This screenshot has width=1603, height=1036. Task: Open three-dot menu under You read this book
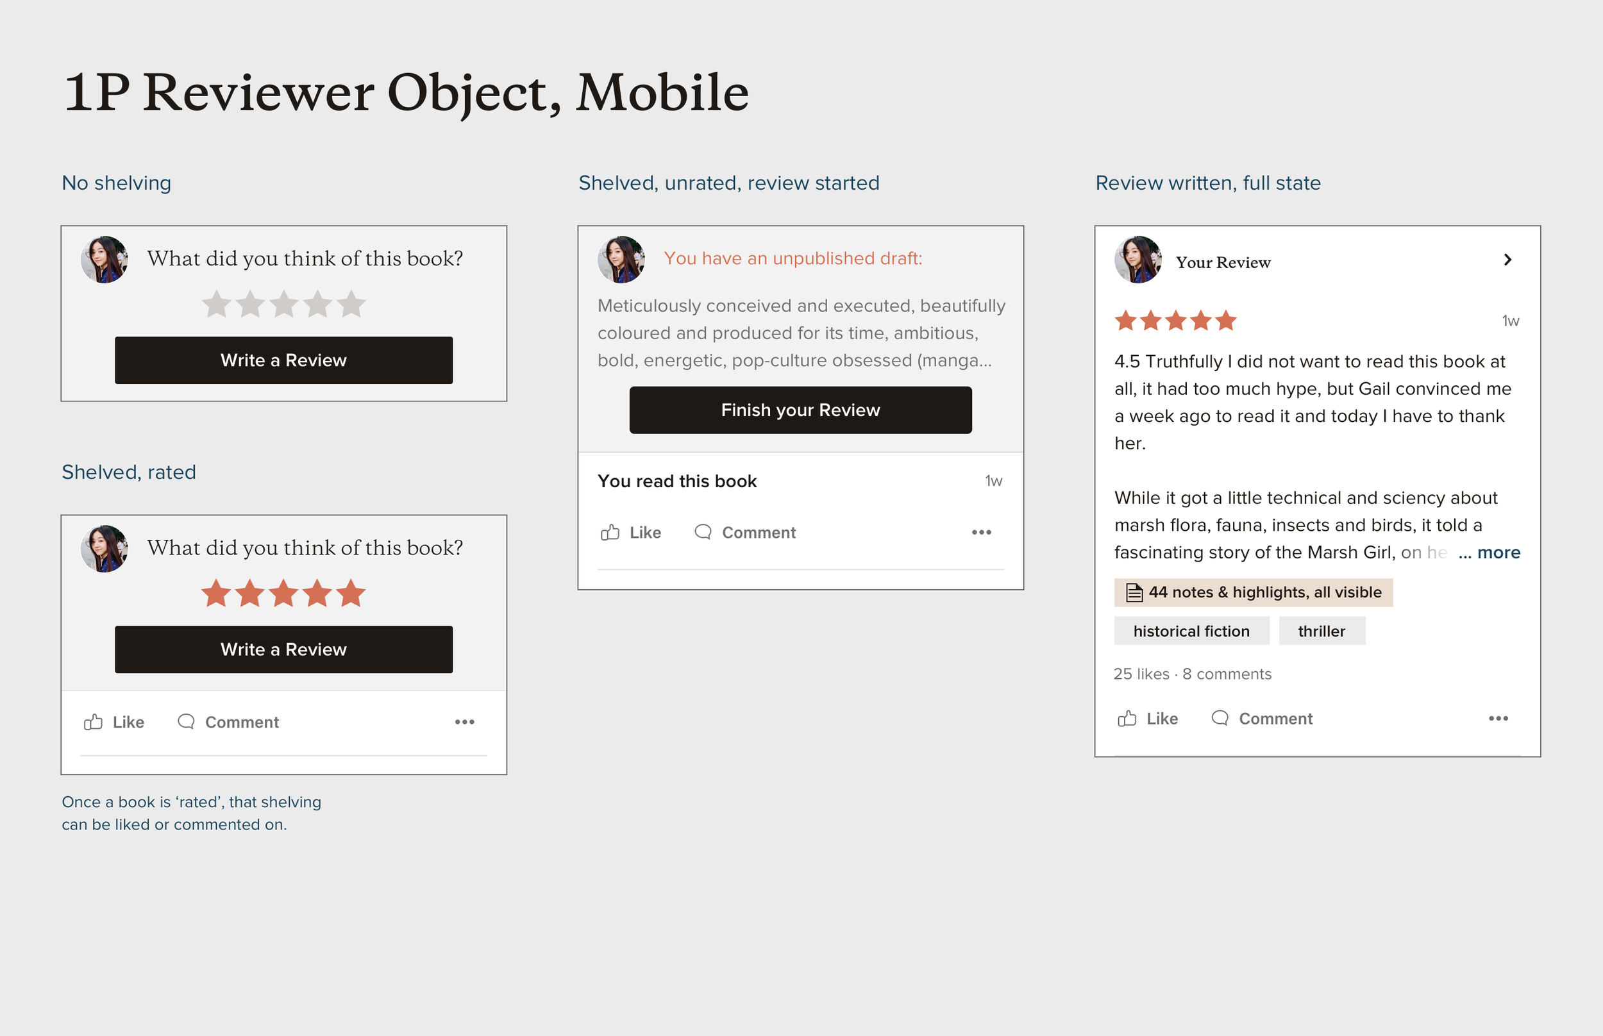981,532
